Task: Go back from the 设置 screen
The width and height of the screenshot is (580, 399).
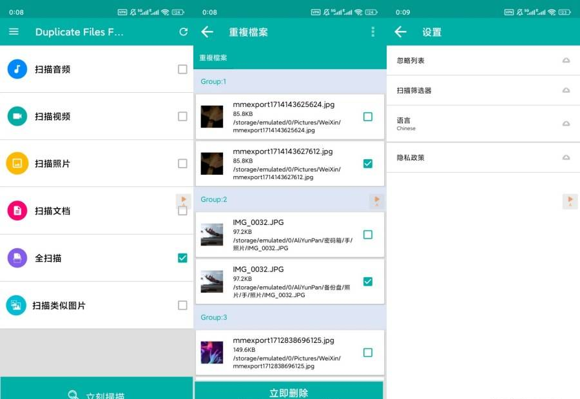Action: pyautogui.click(x=400, y=32)
